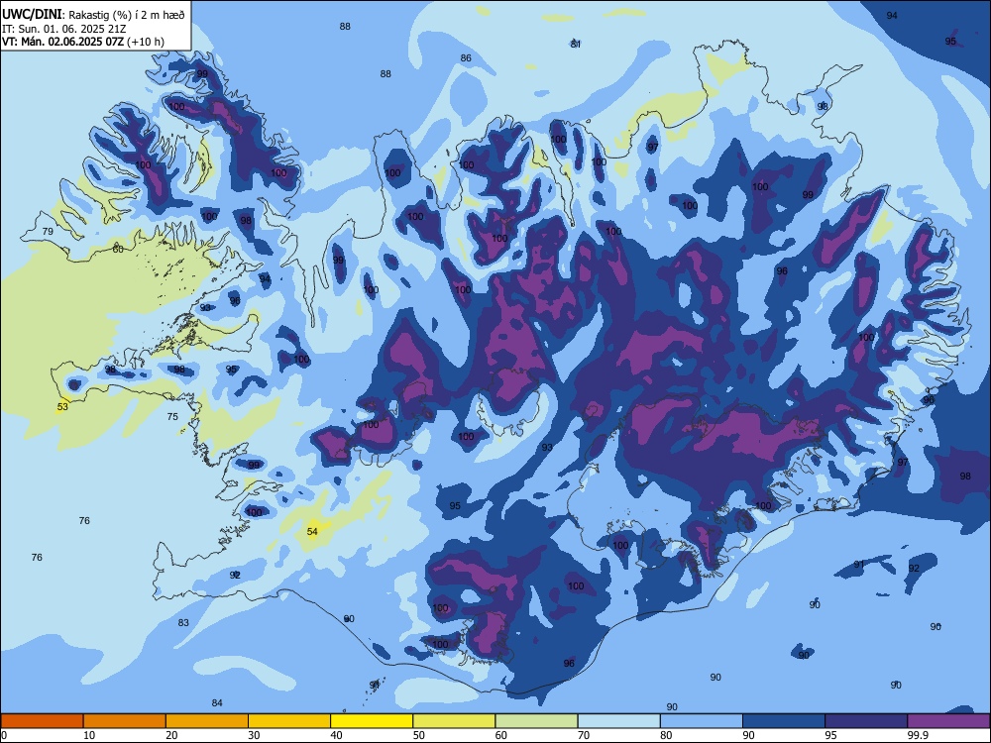The height and width of the screenshot is (743, 991).
Task: Click the 75 humidity value label
Action: pyautogui.click(x=172, y=416)
